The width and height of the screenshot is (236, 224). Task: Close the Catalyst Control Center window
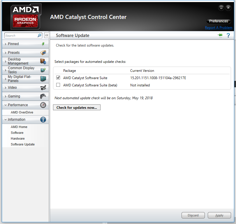(x=228, y=8)
